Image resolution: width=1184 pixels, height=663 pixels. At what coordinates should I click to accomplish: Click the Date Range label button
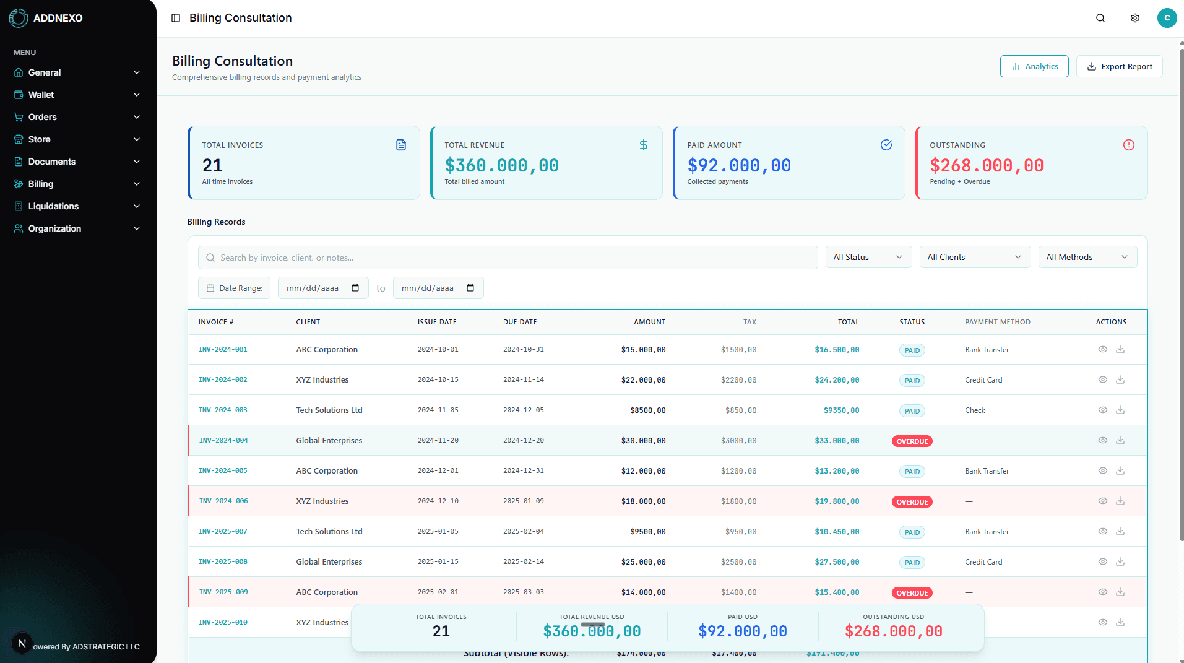[x=234, y=288]
